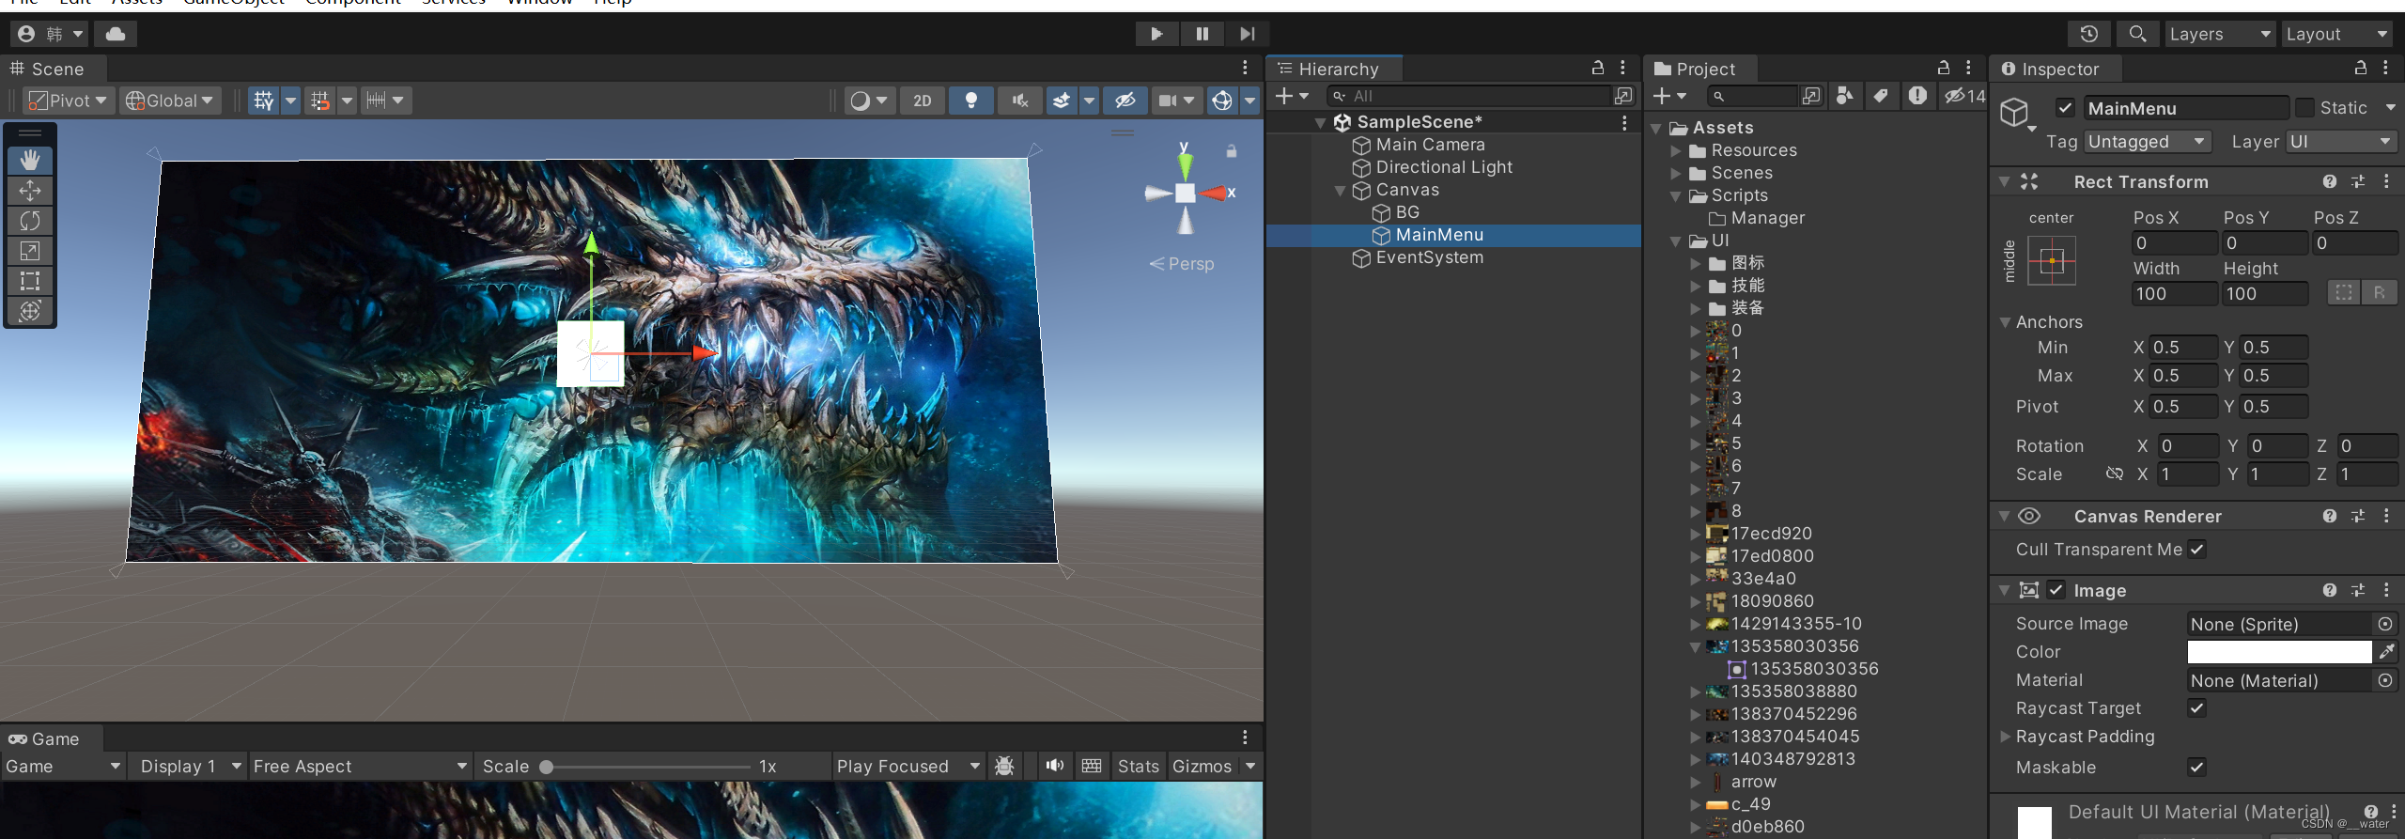The width and height of the screenshot is (2405, 839).
Task: Select the Rect tool
Action: [30, 281]
